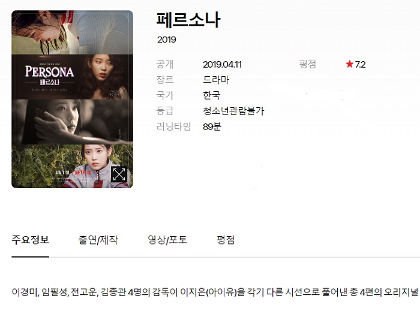Click the 2019 year below title
The height and width of the screenshot is (314, 420).
point(167,40)
